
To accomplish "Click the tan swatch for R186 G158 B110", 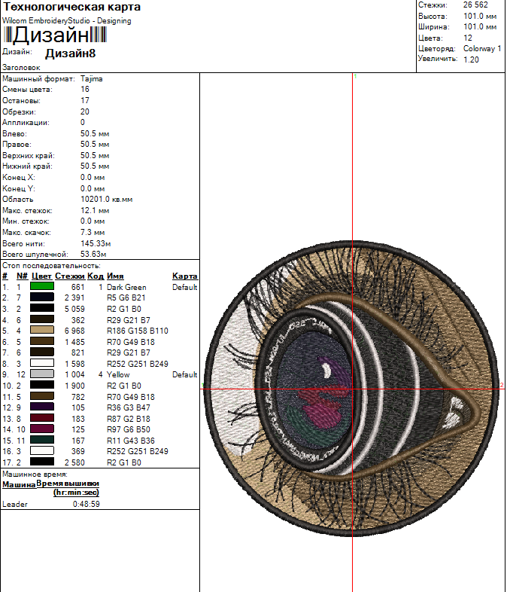I will tap(42, 331).
